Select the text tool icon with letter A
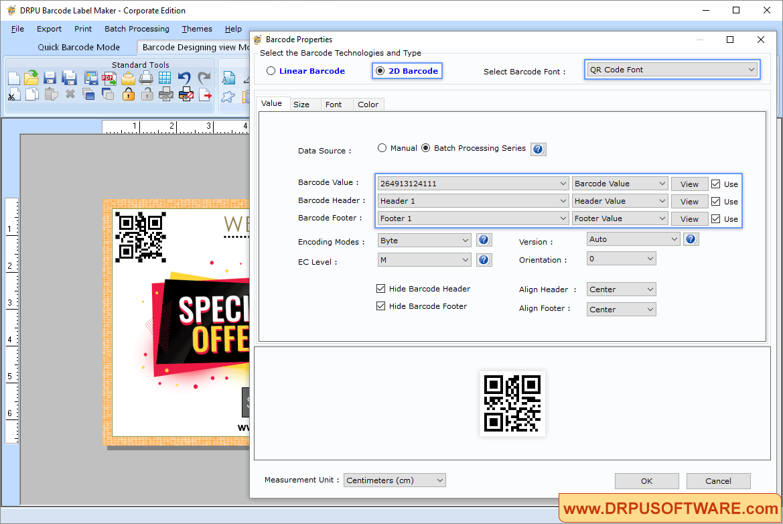The width and height of the screenshot is (783, 524). click(x=228, y=78)
